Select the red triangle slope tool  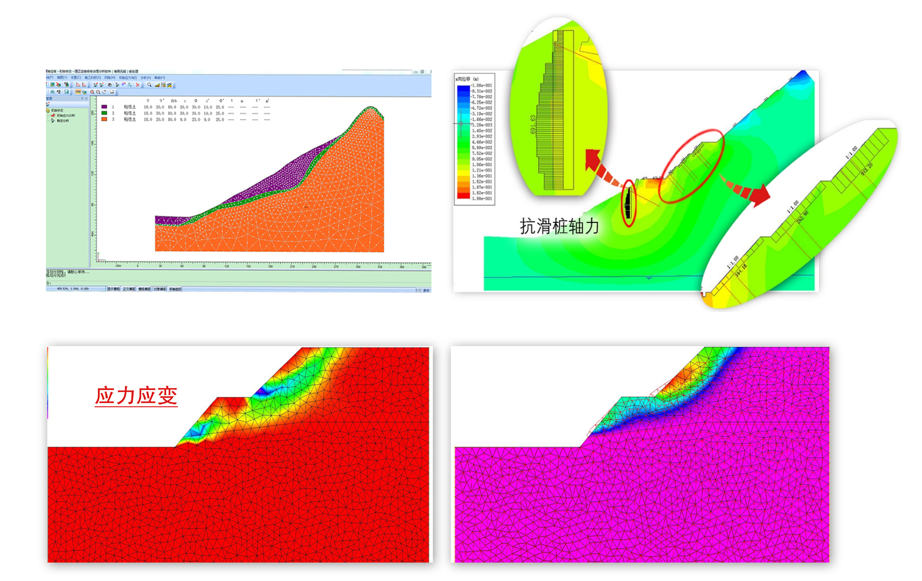click(x=84, y=85)
